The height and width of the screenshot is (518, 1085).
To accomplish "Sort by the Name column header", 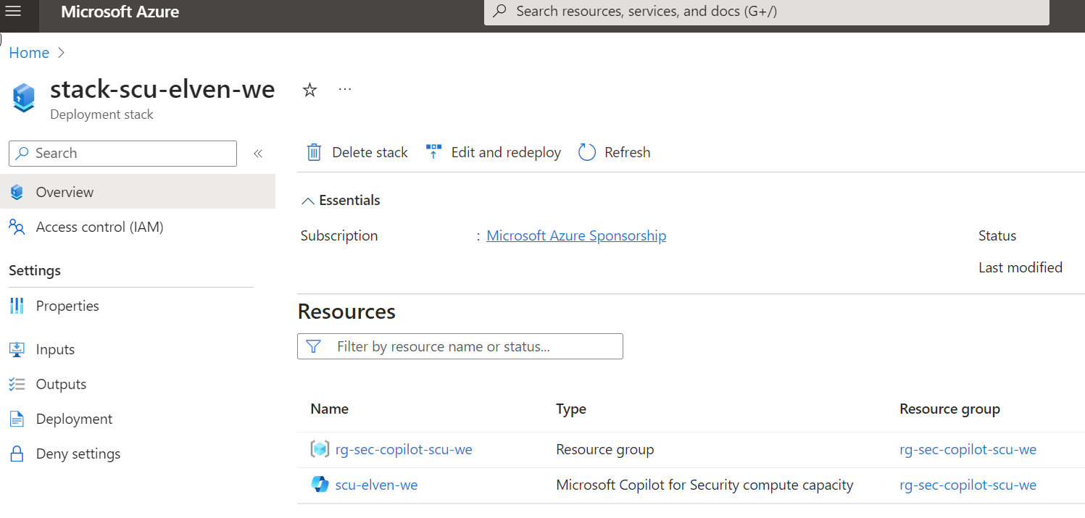I will [x=330, y=409].
